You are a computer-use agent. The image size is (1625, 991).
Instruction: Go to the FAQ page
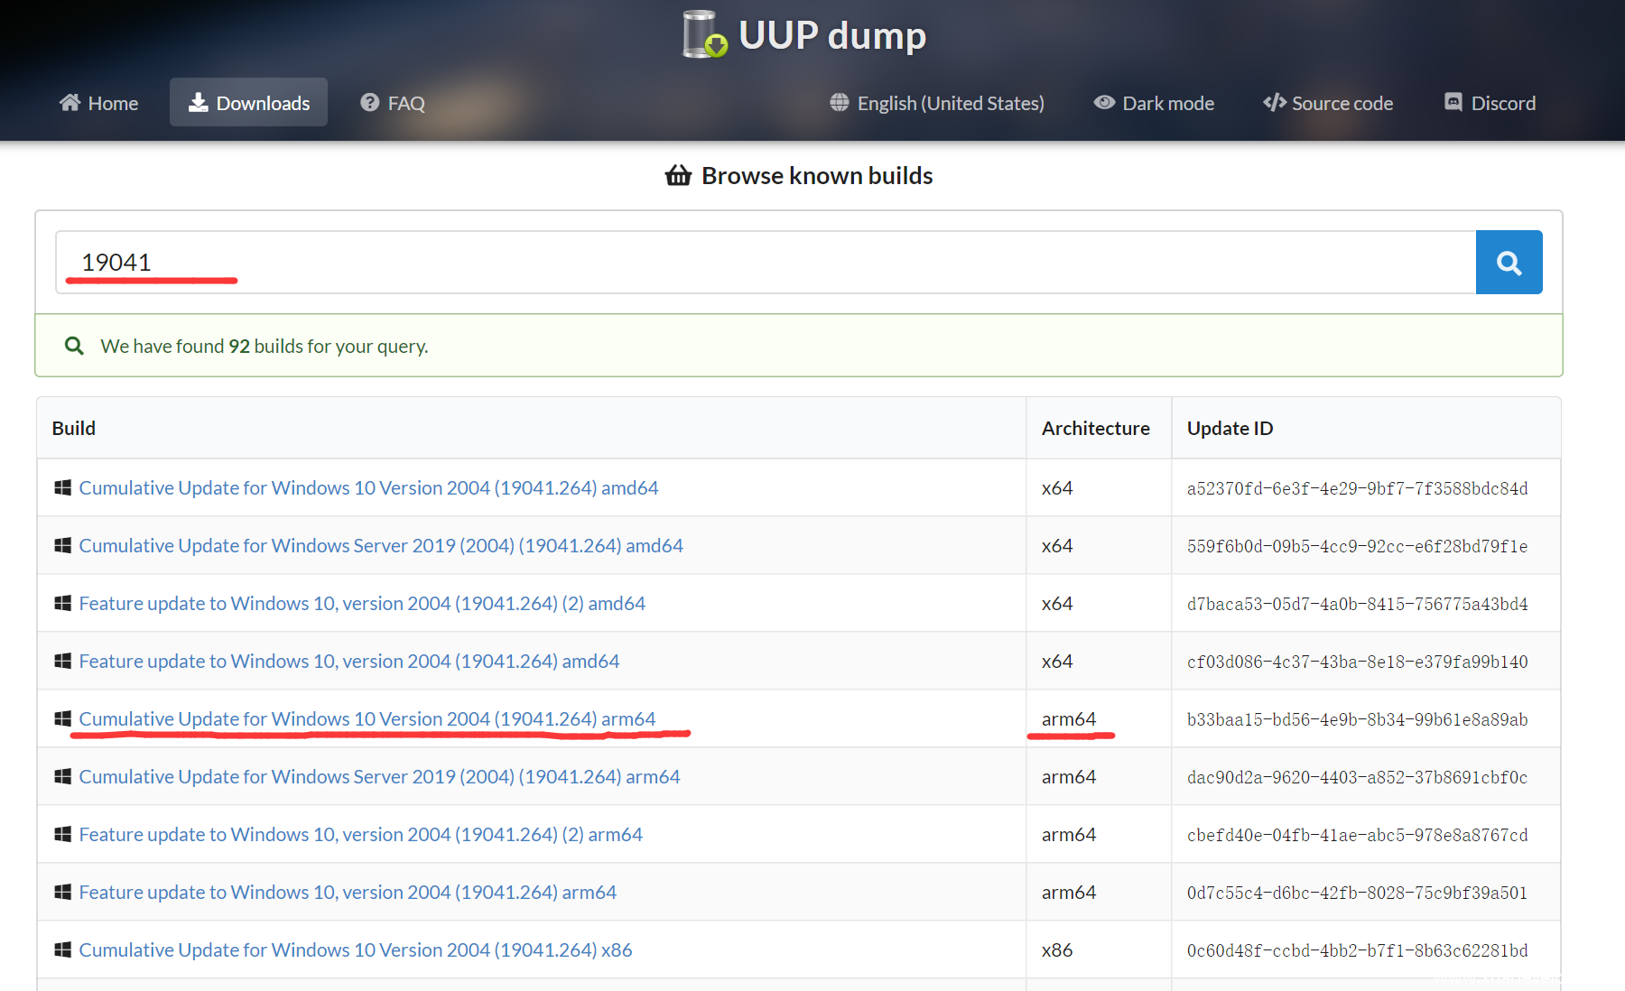(405, 103)
